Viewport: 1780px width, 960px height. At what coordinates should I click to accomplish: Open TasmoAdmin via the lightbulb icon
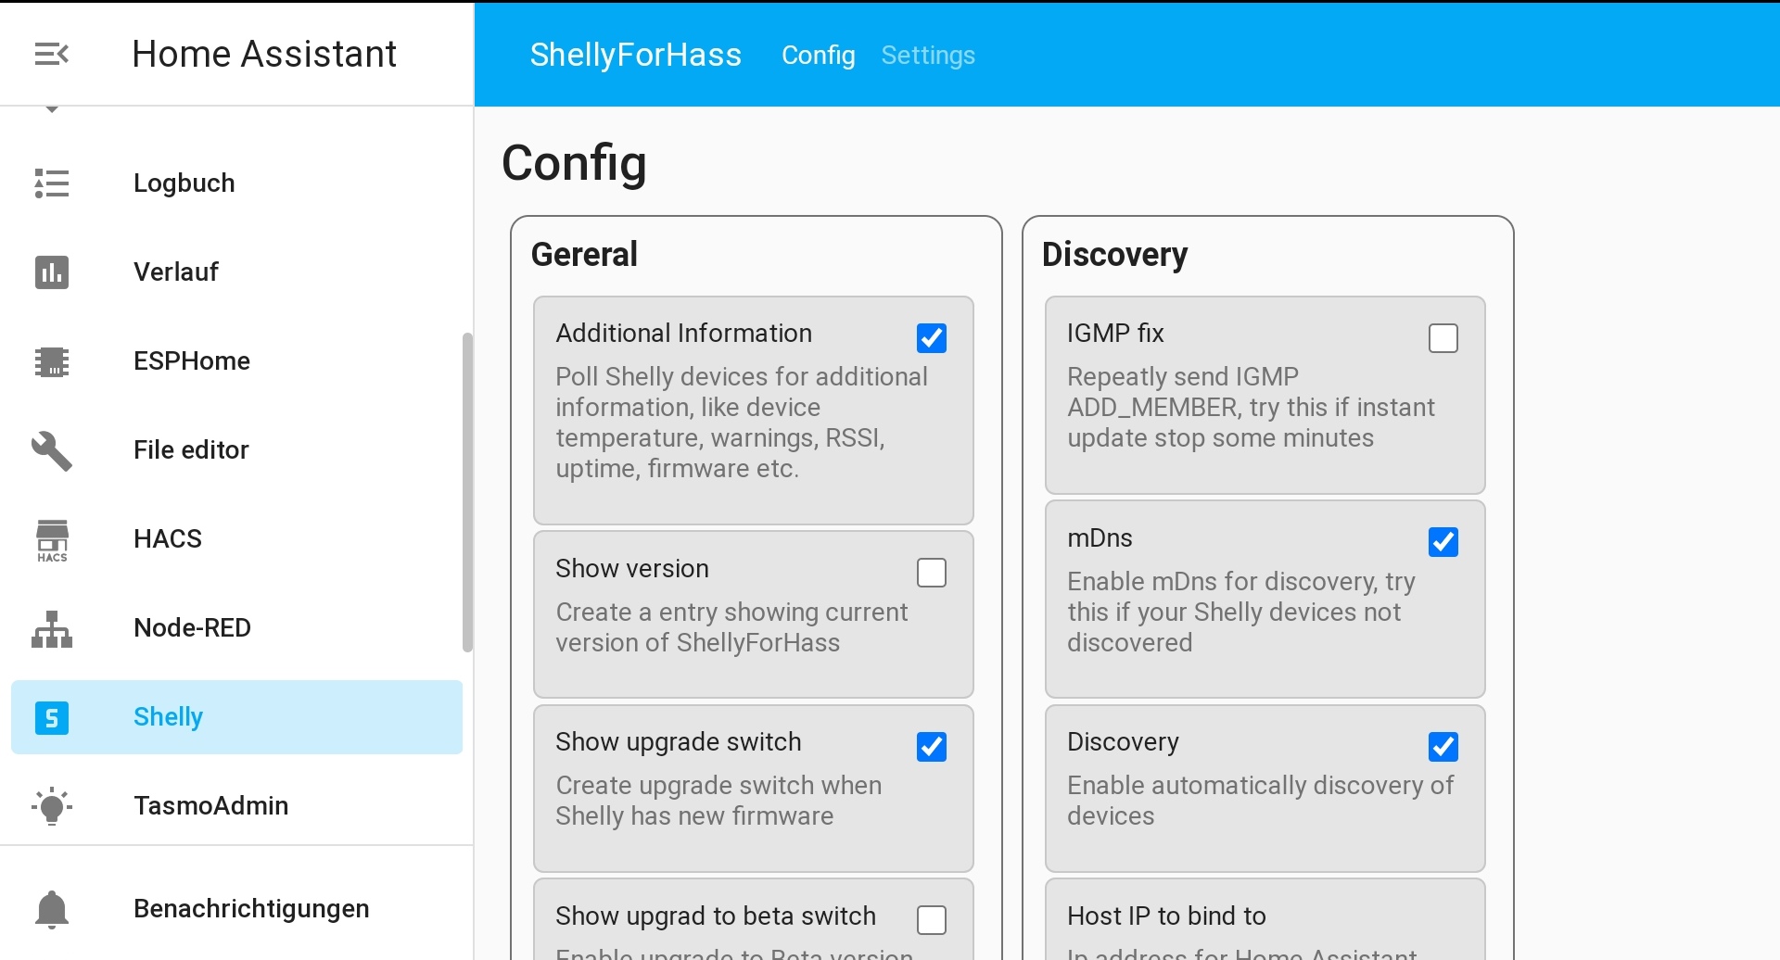[52, 806]
